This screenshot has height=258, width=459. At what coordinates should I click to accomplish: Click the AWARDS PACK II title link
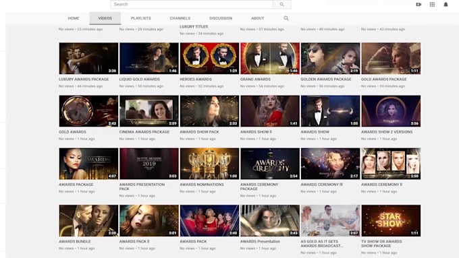coord(134,241)
